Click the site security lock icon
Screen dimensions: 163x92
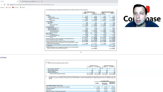8,5
